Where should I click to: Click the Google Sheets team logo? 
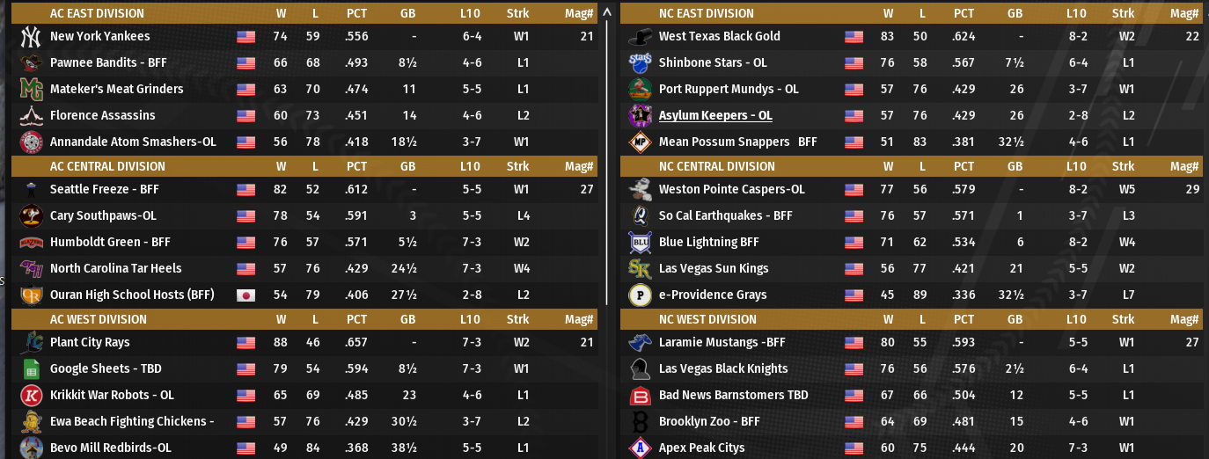click(31, 369)
